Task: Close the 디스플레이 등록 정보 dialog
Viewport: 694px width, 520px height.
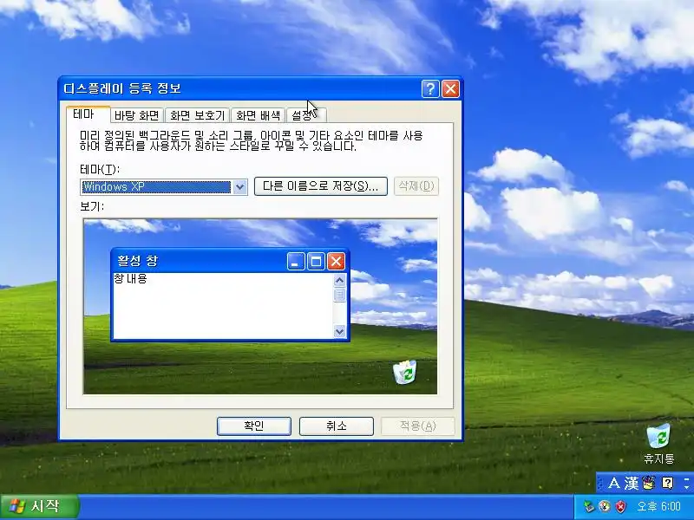Action: pyautogui.click(x=450, y=89)
